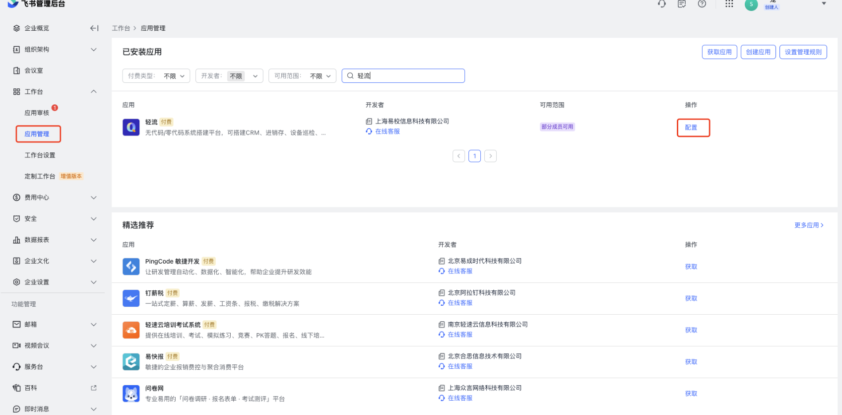Click the 邮箱 envelope icon

pyautogui.click(x=16, y=324)
